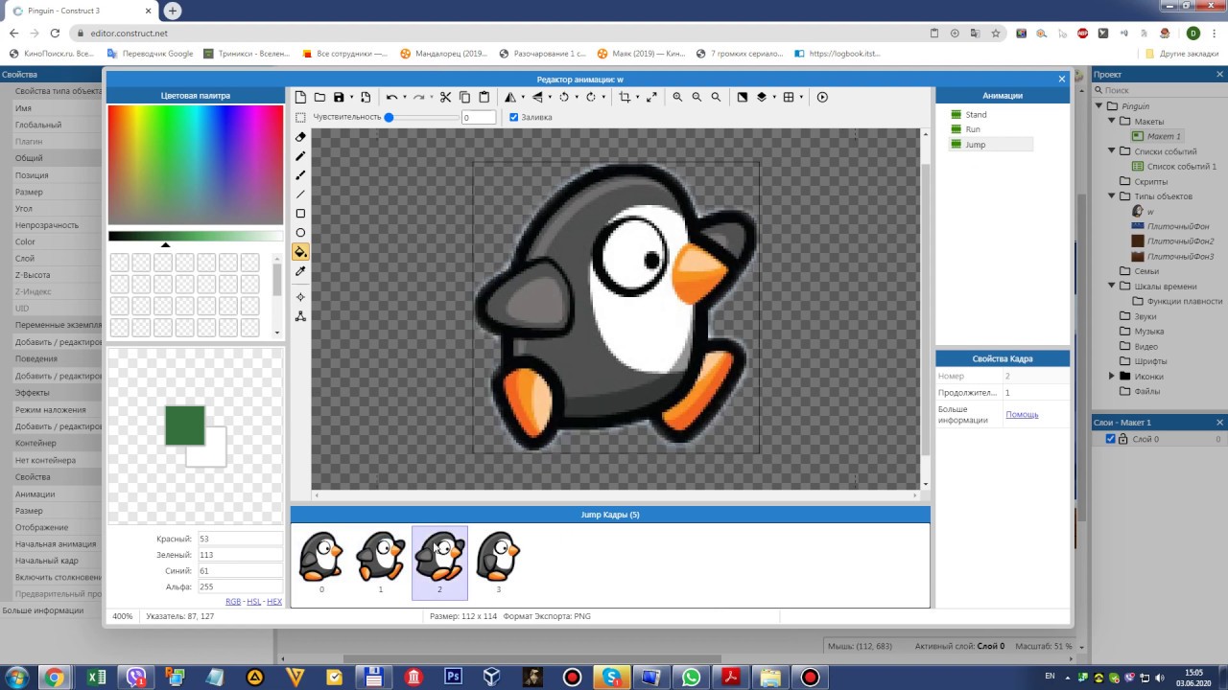This screenshot has height=690, width=1228.
Task: Select the Color picker eyedropper tool
Action: pyautogui.click(x=300, y=271)
